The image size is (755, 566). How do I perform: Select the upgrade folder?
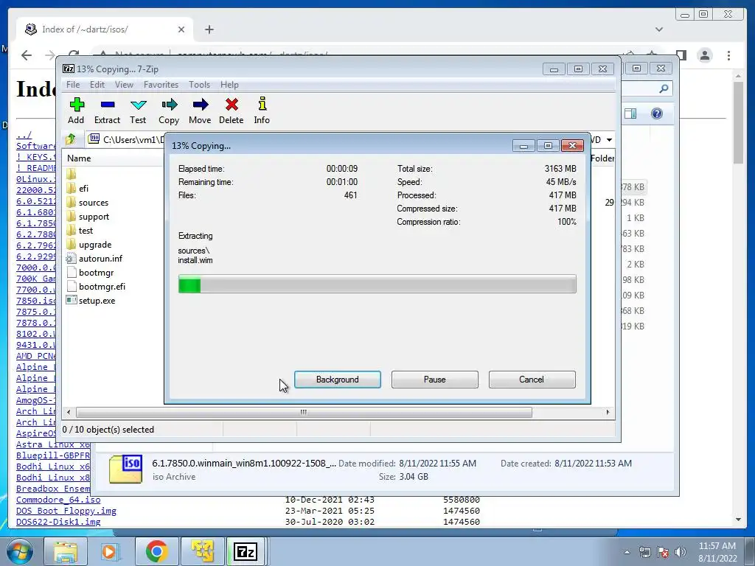(x=95, y=245)
